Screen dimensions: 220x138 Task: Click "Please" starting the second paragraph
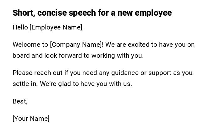point(22,73)
